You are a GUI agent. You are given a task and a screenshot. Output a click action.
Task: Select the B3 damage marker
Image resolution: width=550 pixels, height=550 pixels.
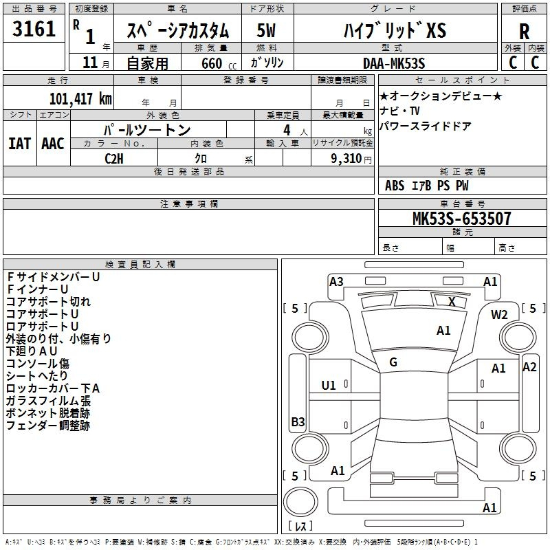(x=298, y=421)
